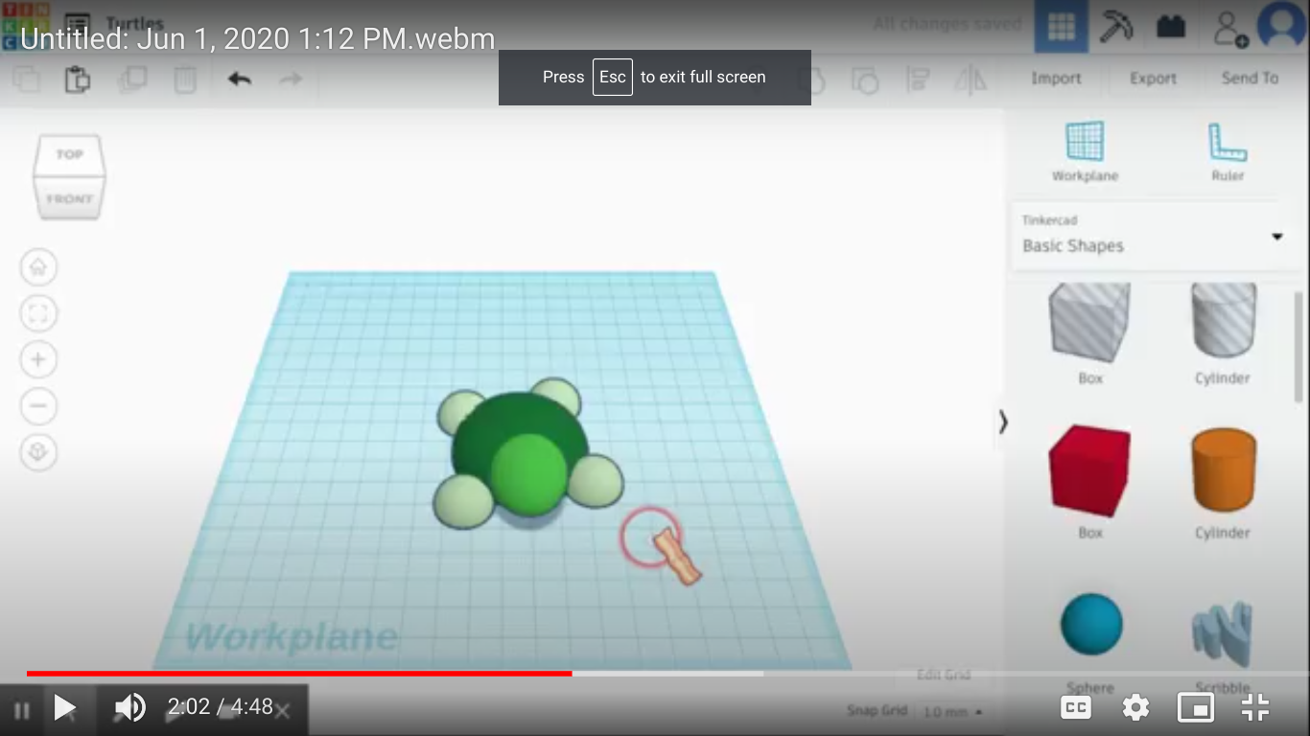Collapse the shapes panel with chevron
Image resolution: width=1310 pixels, height=736 pixels.
(1003, 422)
